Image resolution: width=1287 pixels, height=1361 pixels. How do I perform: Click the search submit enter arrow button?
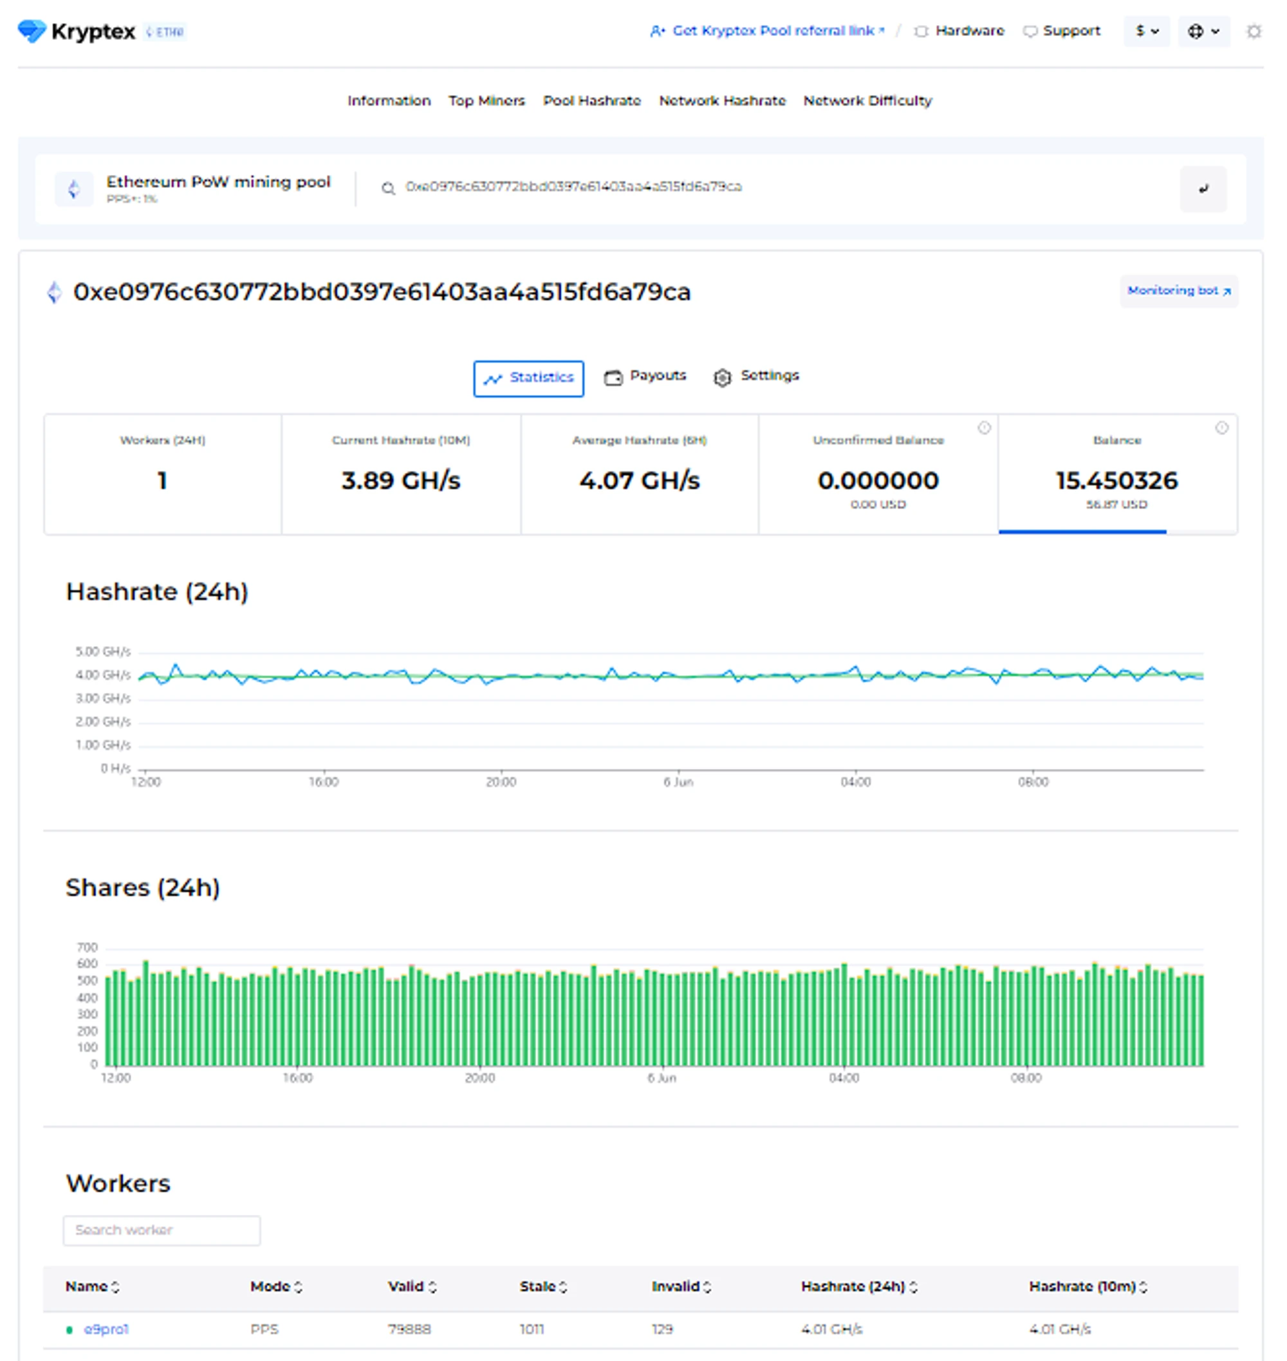pos(1203,189)
